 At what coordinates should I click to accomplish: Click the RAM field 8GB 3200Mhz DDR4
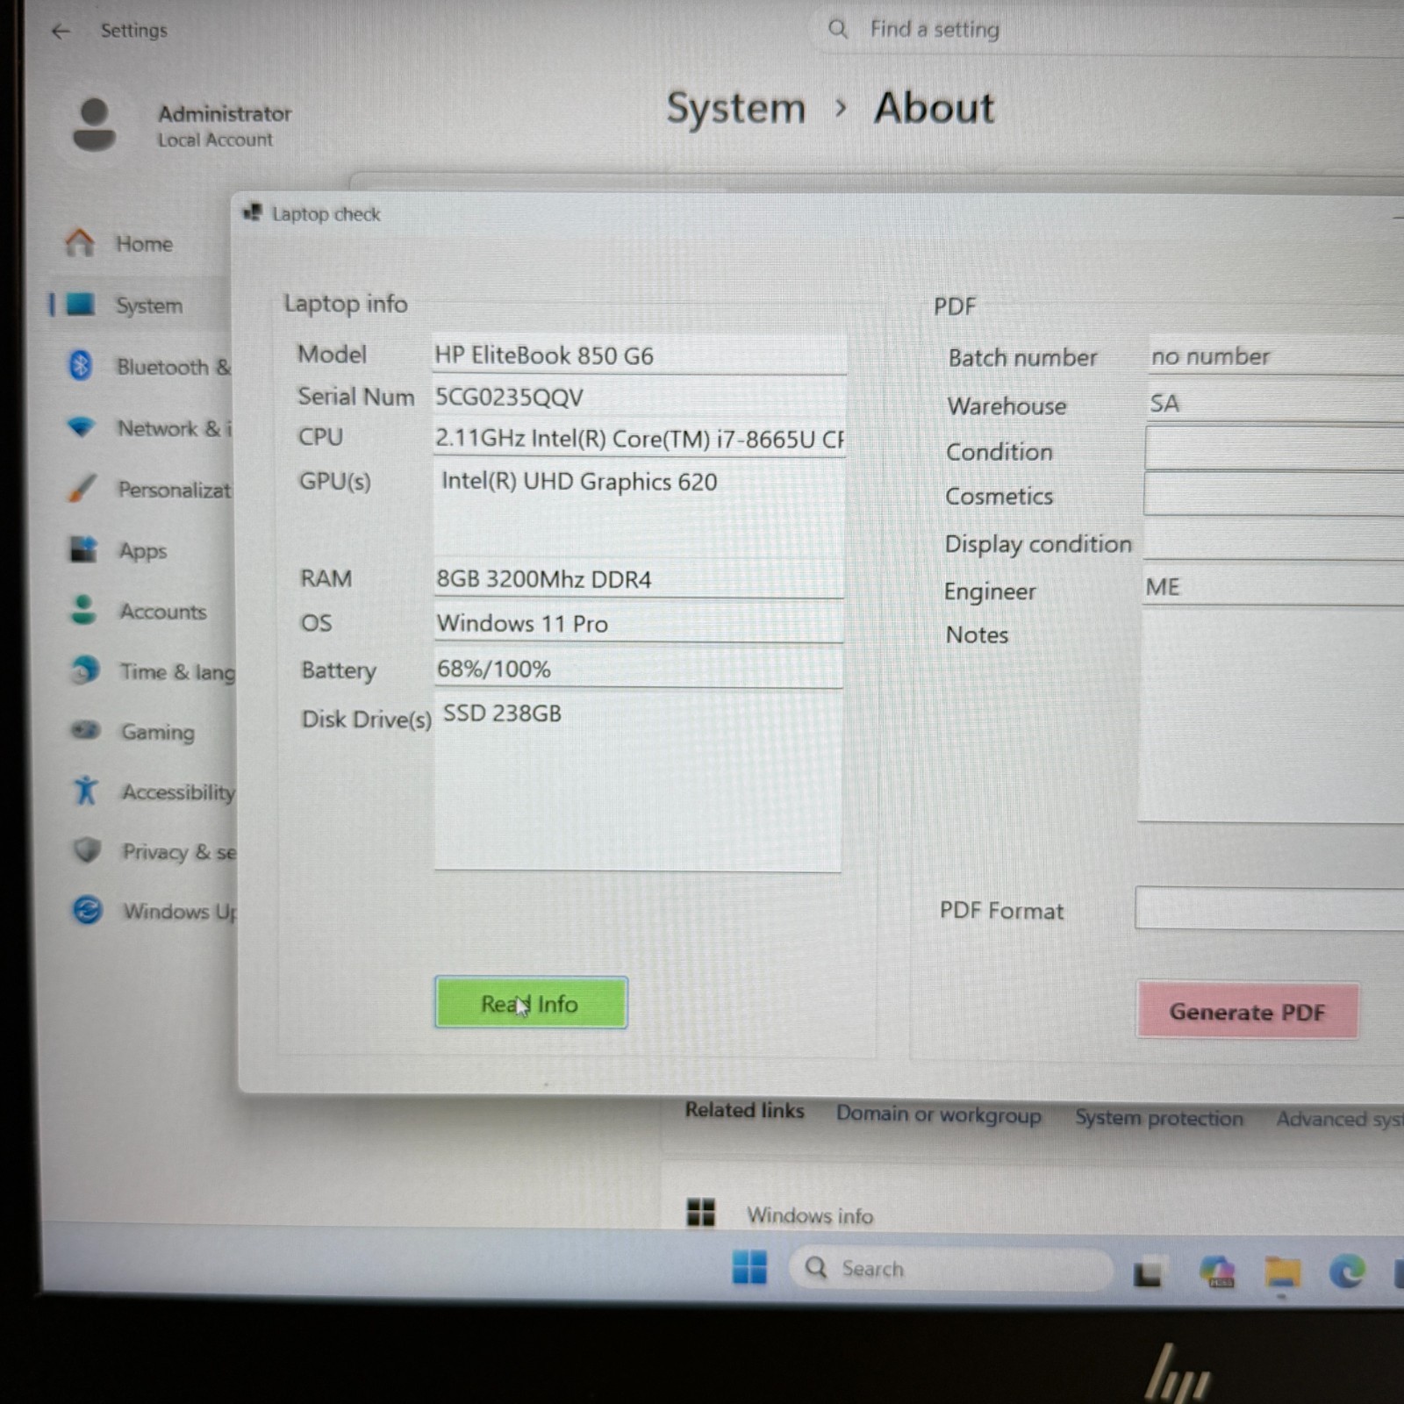[x=639, y=579]
